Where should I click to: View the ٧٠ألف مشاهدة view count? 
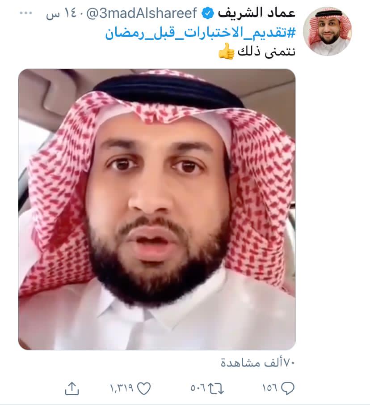coord(257,363)
